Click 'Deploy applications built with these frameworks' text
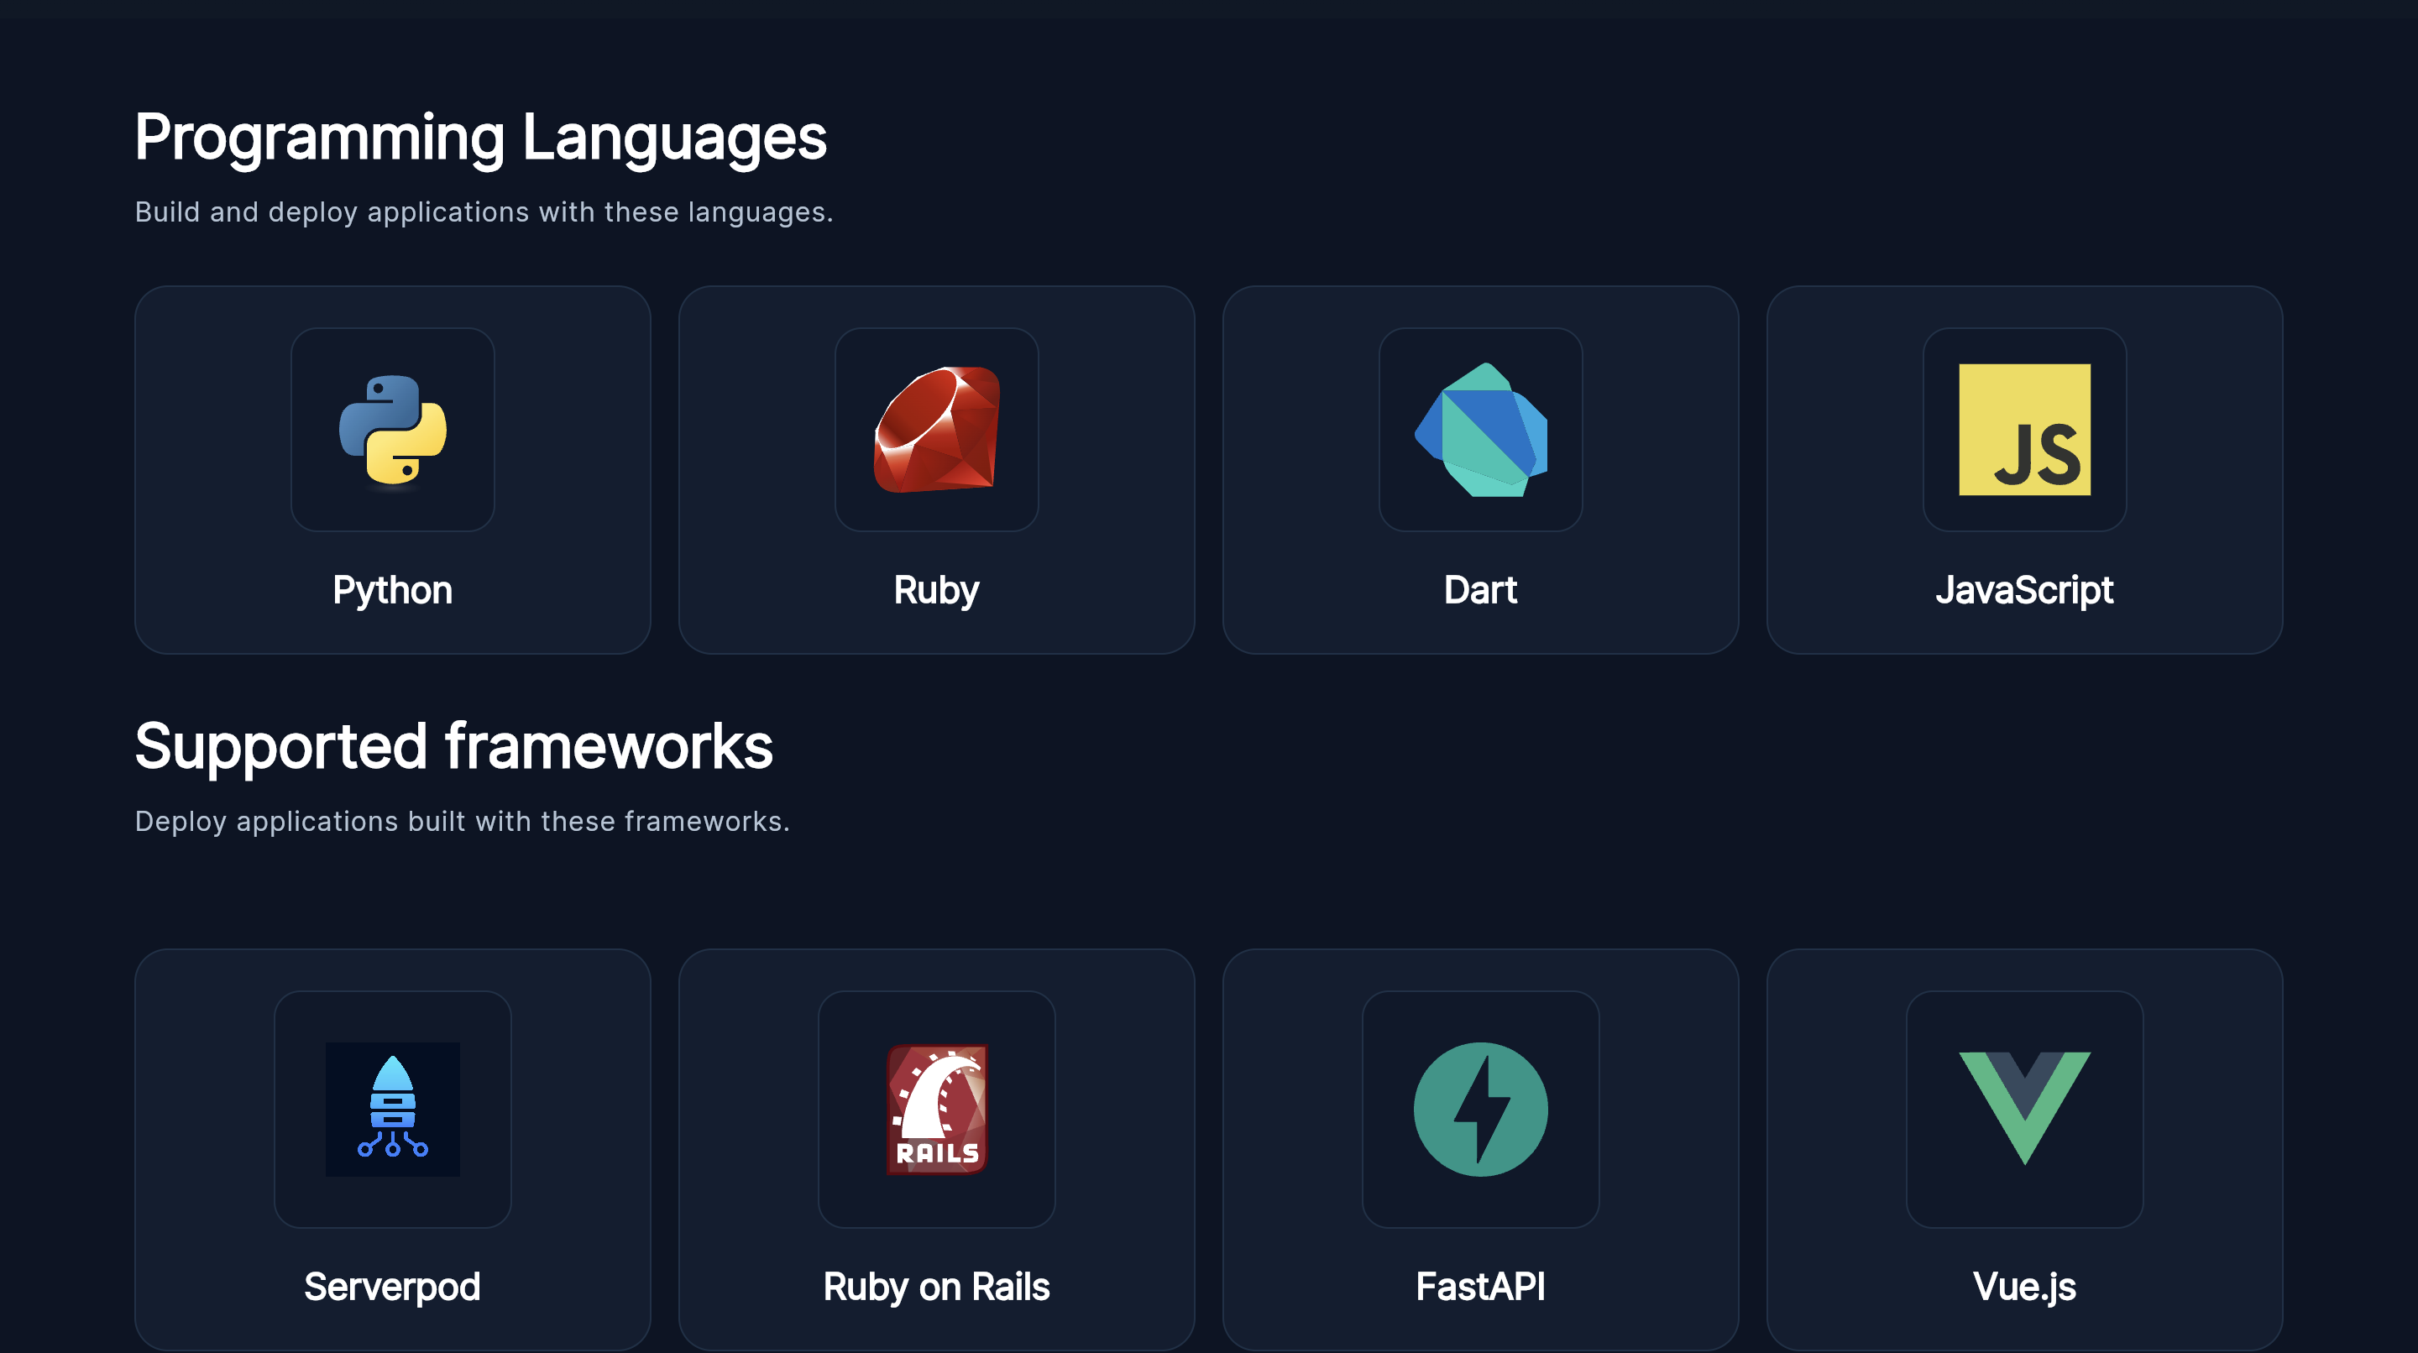The image size is (2418, 1353). pyautogui.click(x=462, y=821)
